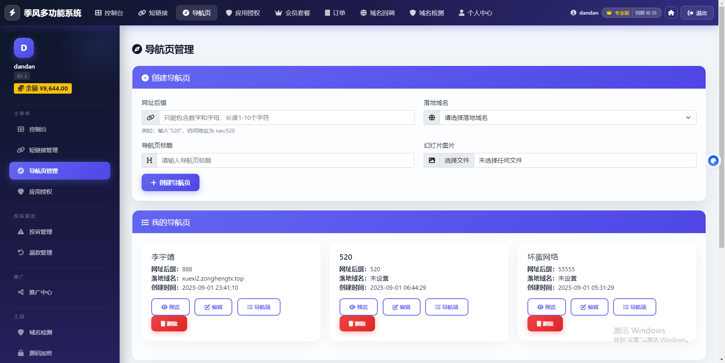Click the plus circle icon in 创建导航页 header
Viewport: 725px width, 363px height.
pyautogui.click(x=145, y=78)
